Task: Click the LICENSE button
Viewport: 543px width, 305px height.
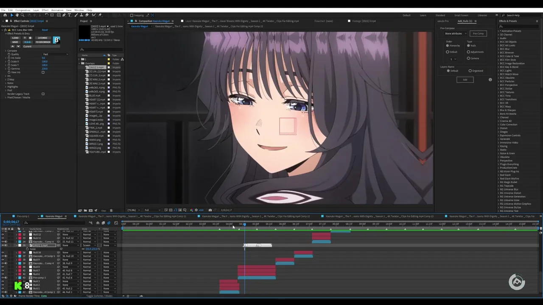Action: pyautogui.click(x=42, y=38)
